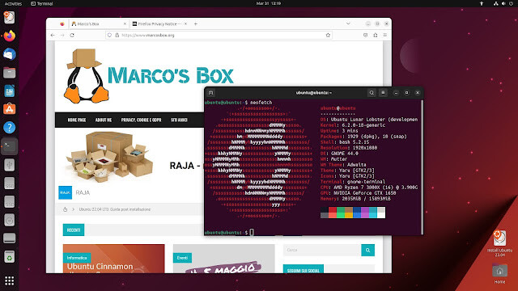This screenshot has width=518, height=291.
Task: Open system menu via the power icon
Action: tap(511, 3)
